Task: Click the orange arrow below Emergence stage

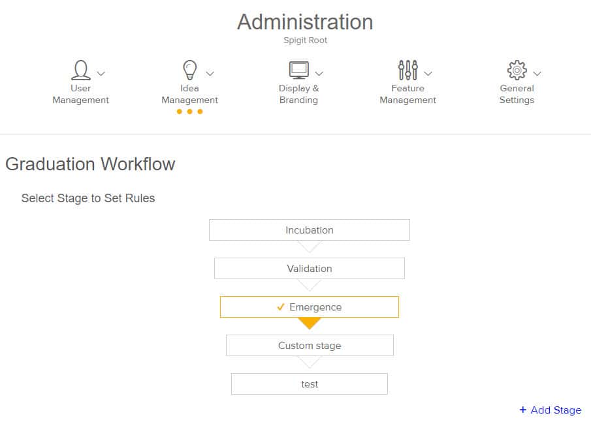Action: pos(309,324)
